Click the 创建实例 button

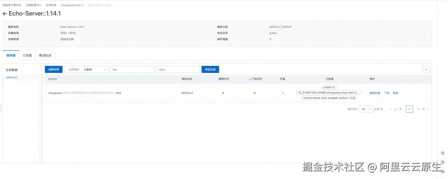click(54, 69)
